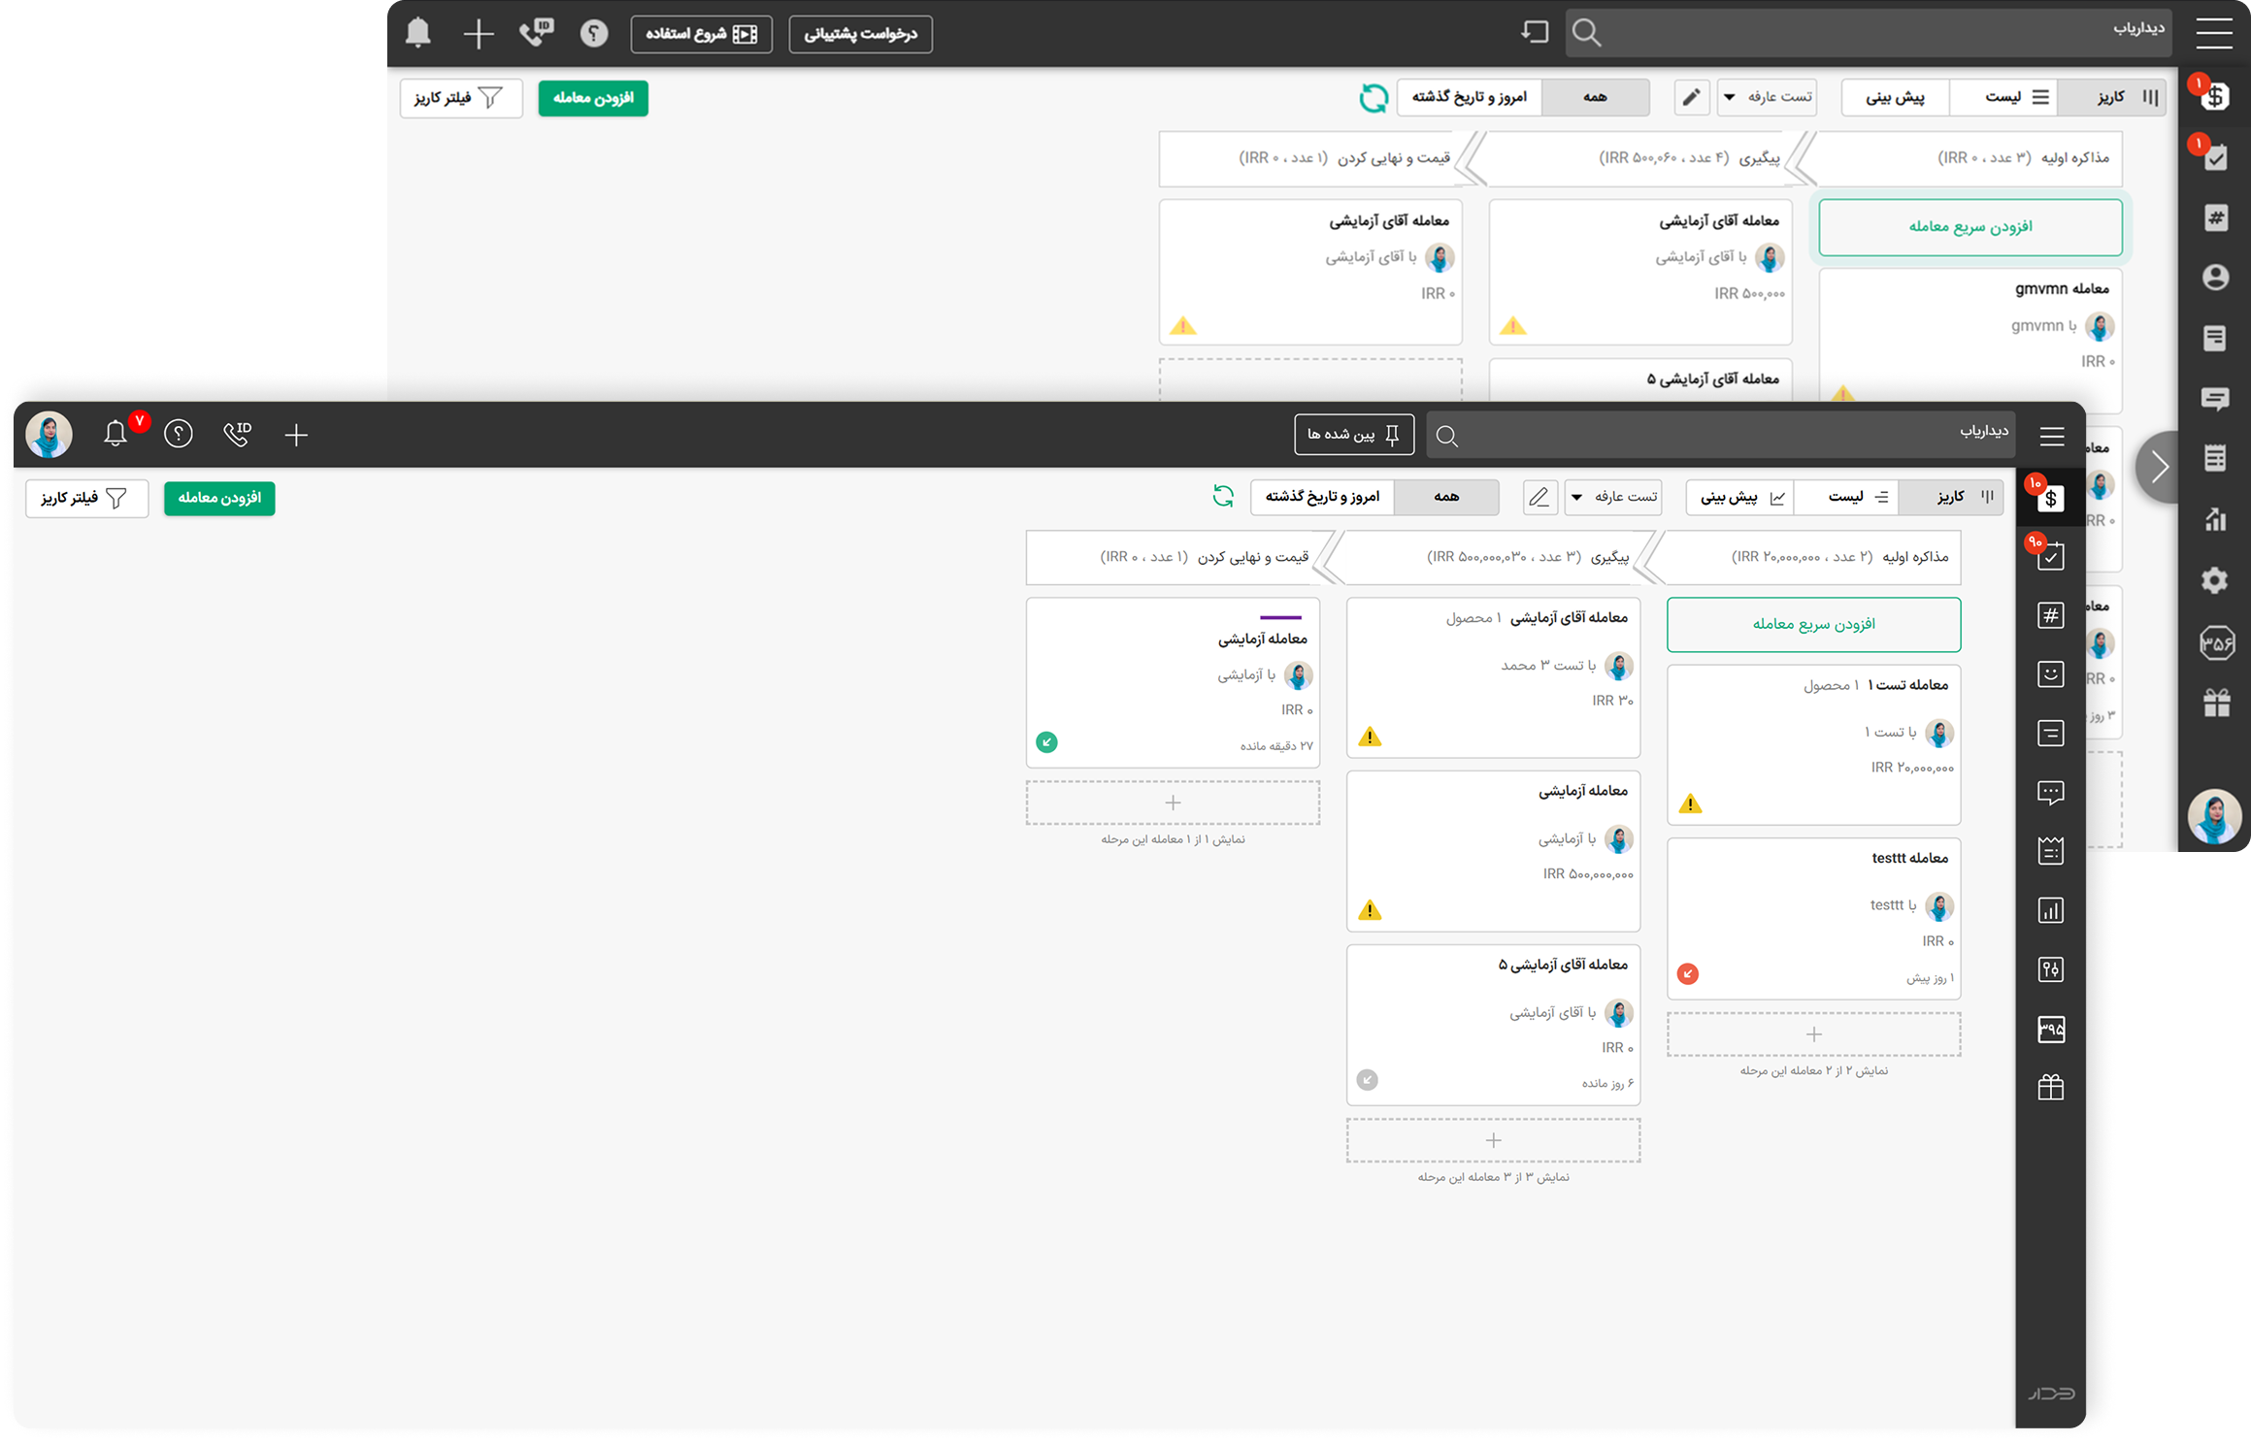Screen dimensions: 2251x1442
Task: Click the notification bell in the lower window
Action: 116,434
